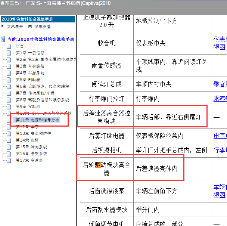Expand all menus with 菜单展开
227x226 pixels.
pyautogui.click(x=15, y=27)
